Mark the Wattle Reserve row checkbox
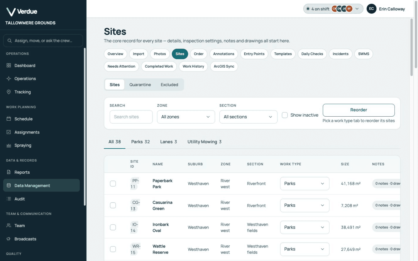Image resolution: width=418 pixels, height=261 pixels. tap(113, 249)
